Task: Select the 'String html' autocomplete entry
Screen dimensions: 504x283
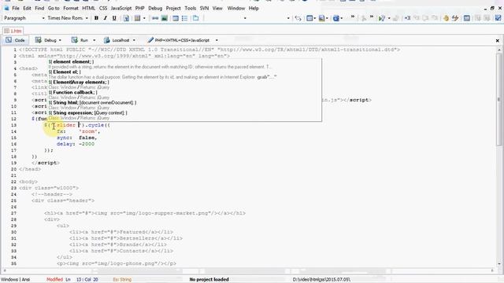Action: tap(92, 103)
